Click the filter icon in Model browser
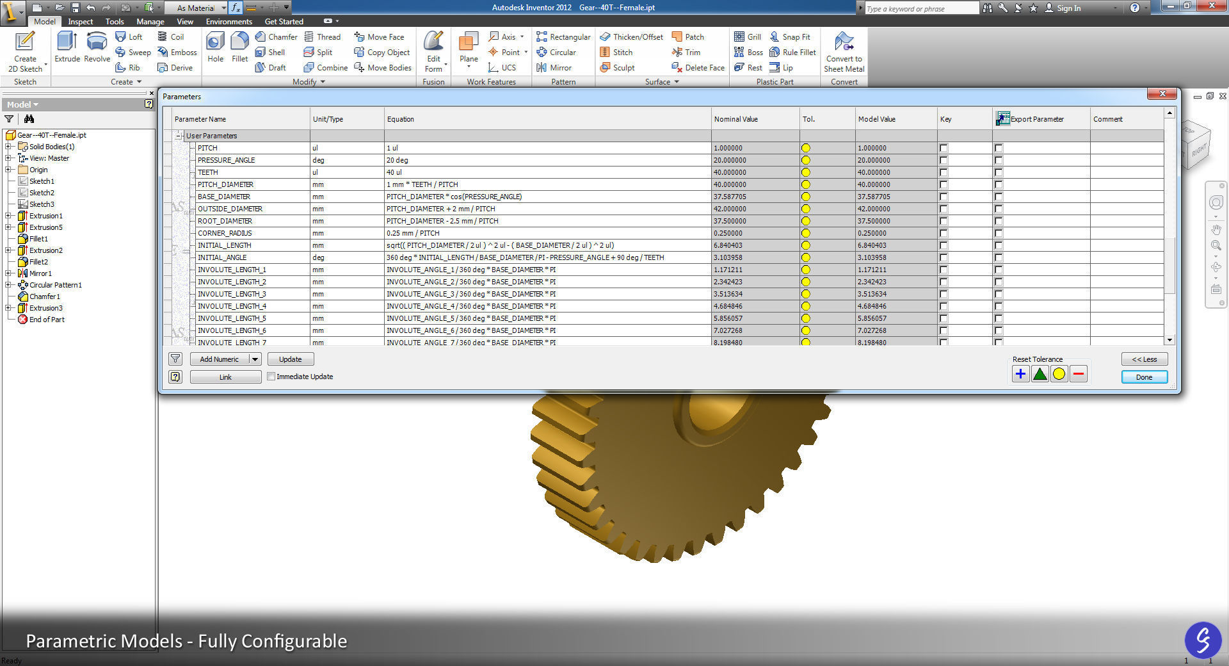 [x=9, y=119]
